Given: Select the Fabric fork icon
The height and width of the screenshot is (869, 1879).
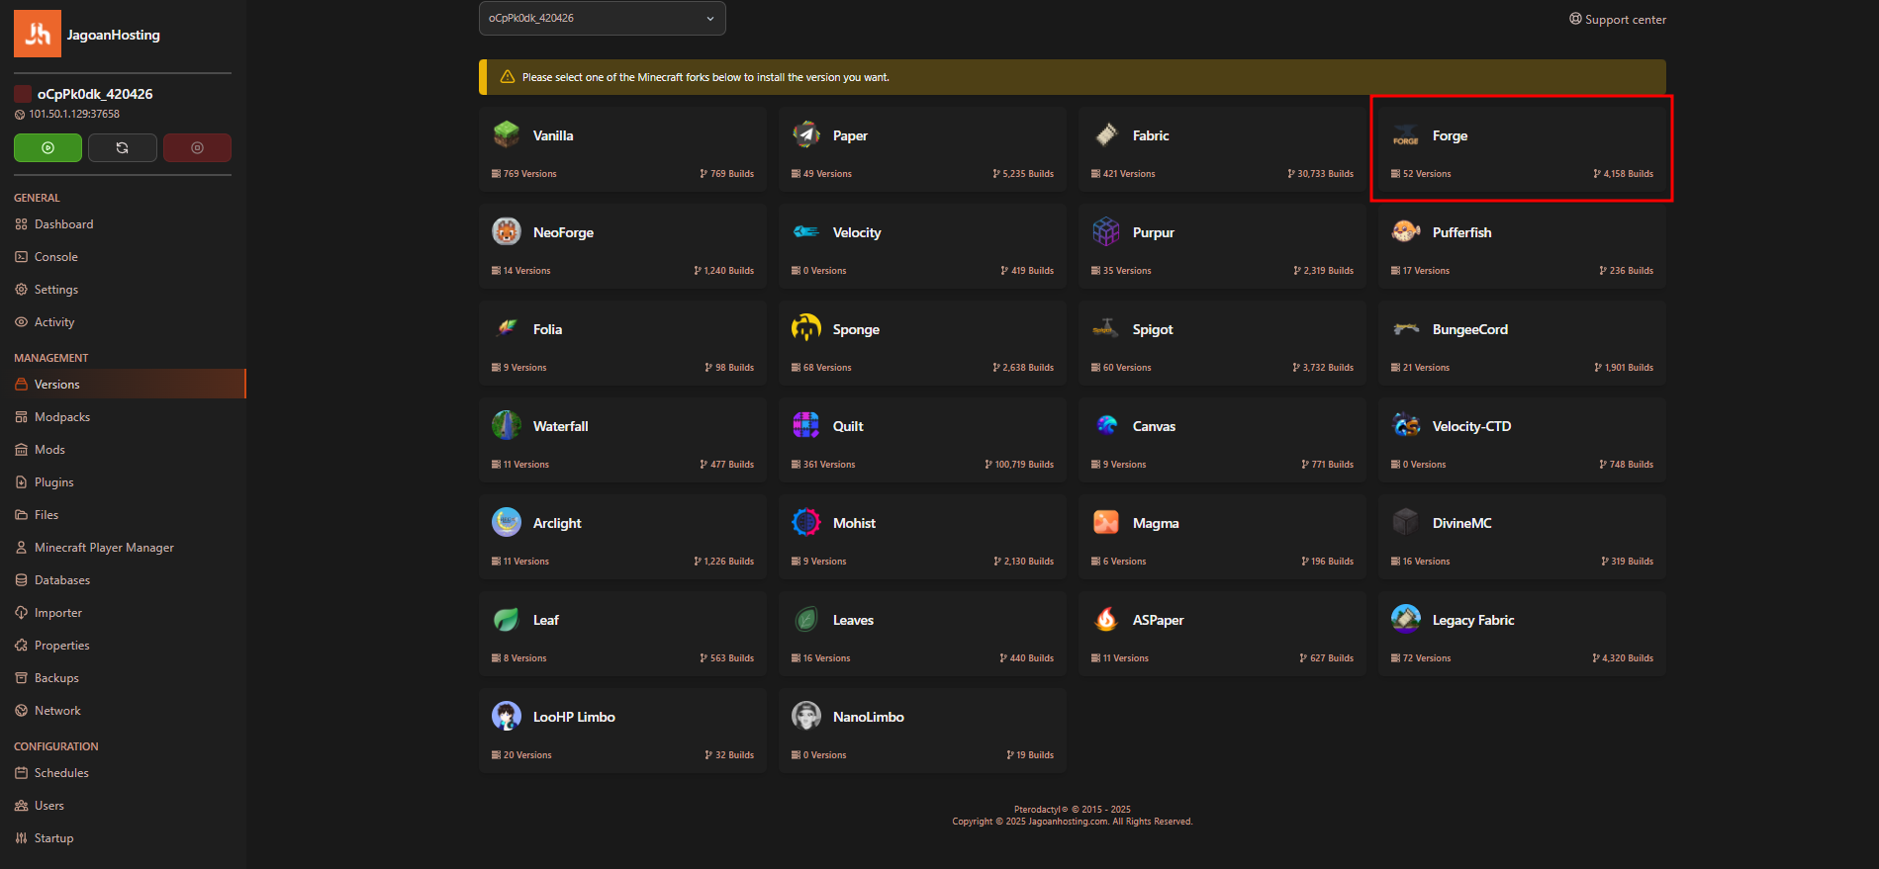Looking at the screenshot, I should click(1106, 134).
